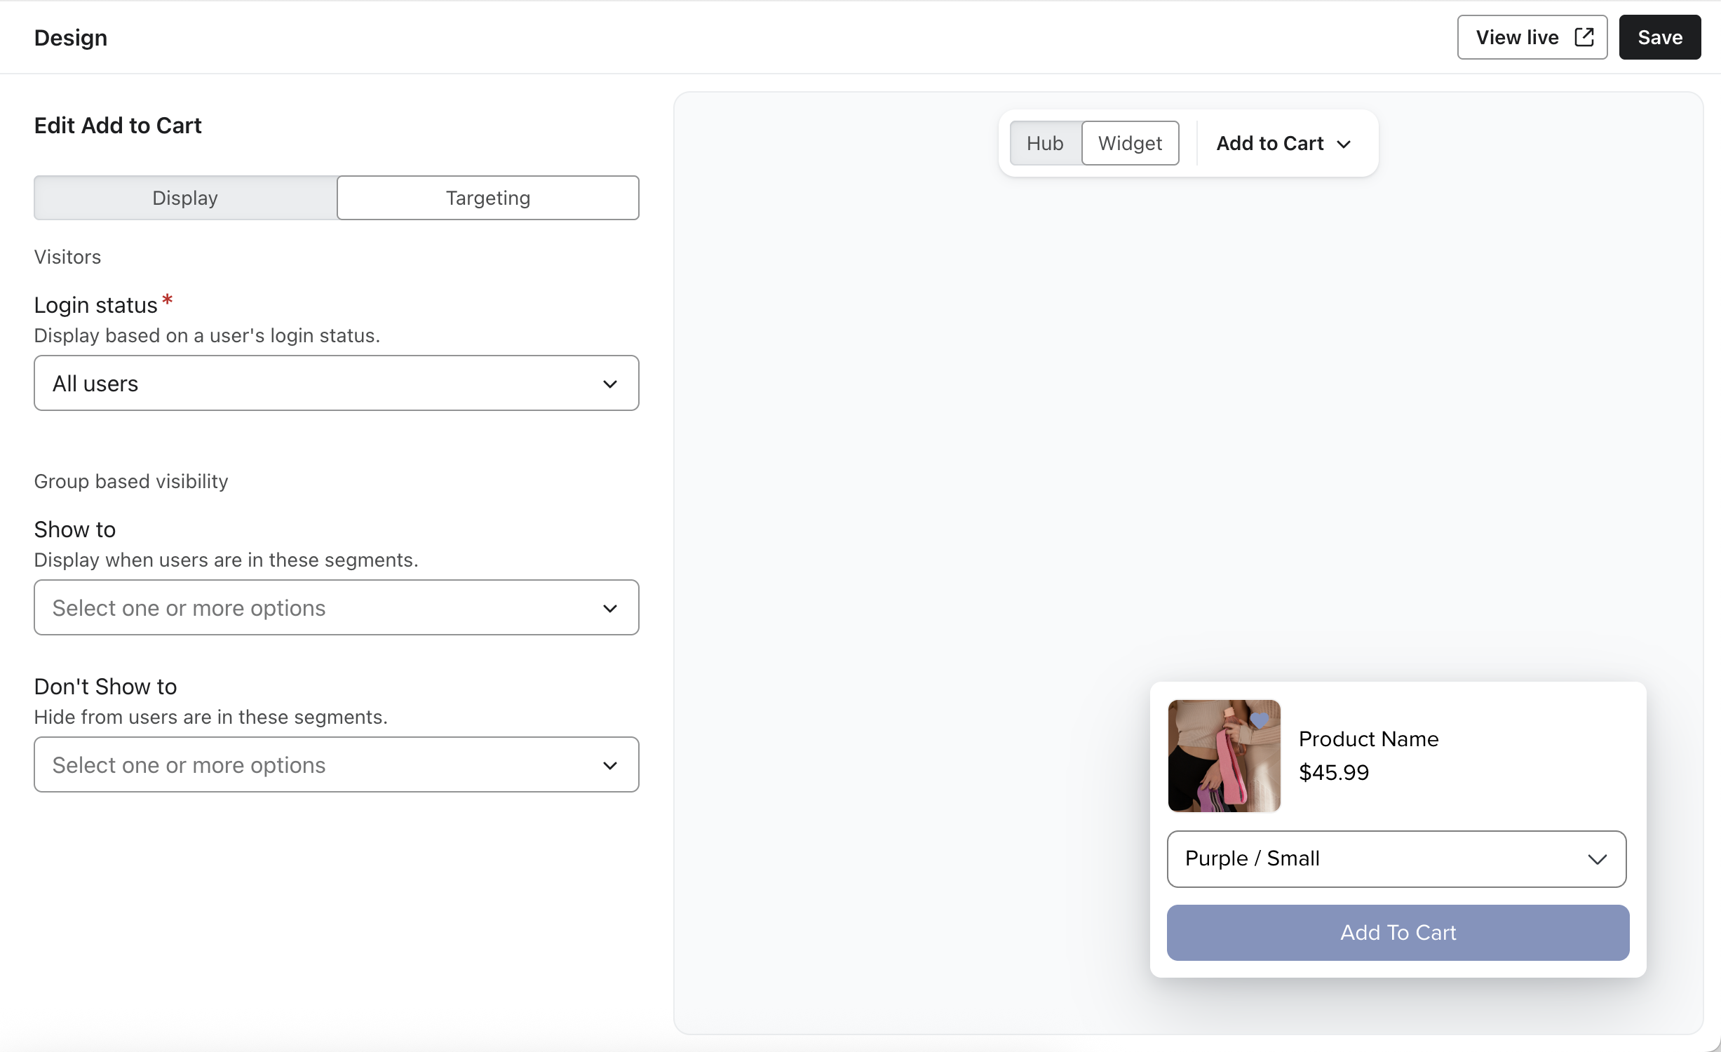The width and height of the screenshot is (1721, 1052).
Task: Switch preview to Hub mode
Action: [1045, 143]
